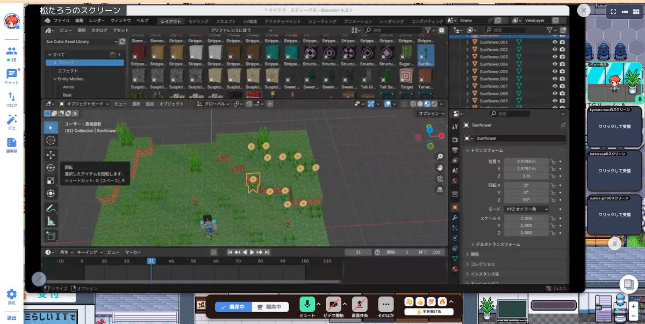645x324 pixels.
Task: Open the フロア floor icon in sidebar
Action: (x=11, y=99)
